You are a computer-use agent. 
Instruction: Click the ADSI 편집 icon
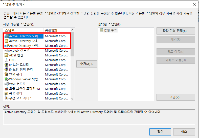click(7, 55)
